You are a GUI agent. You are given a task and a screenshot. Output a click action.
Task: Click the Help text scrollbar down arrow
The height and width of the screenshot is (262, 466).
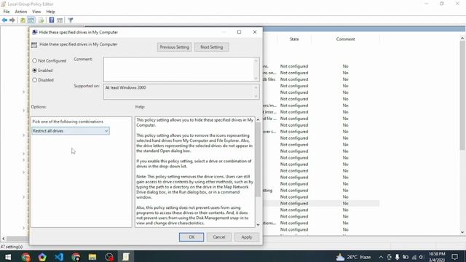[x=258, y=225]
